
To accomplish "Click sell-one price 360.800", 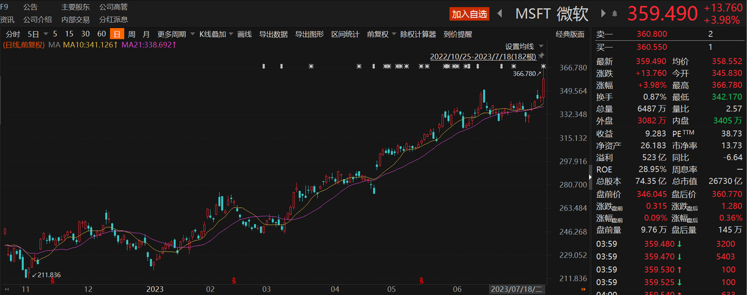I will (x=652, y=34).
